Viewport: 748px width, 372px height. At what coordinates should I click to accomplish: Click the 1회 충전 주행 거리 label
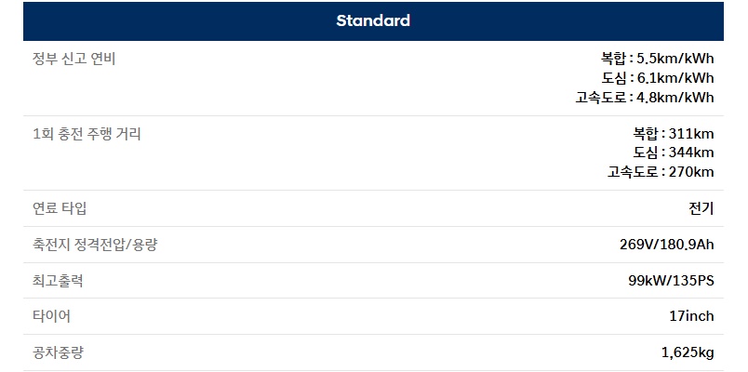pyautogui.click(x=87, y=134)
